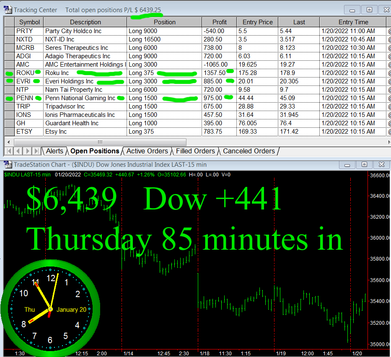This screenshot has height=357, width=391.
Task: Click previous tab arrow button
Action: pyautogui.click(x=18, y=151)
